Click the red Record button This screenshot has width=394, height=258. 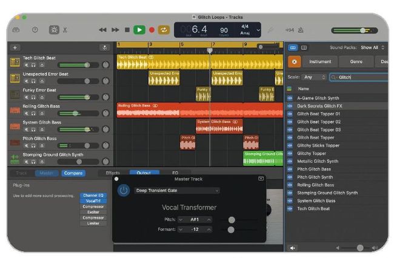click(152, 30)
